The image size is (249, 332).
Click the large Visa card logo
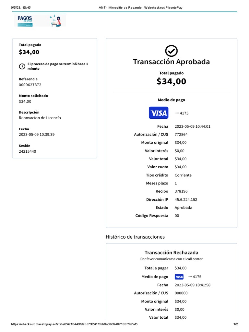coord(159,113)
